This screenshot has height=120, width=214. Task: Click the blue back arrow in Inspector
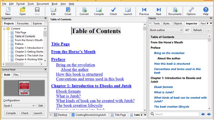203,114
